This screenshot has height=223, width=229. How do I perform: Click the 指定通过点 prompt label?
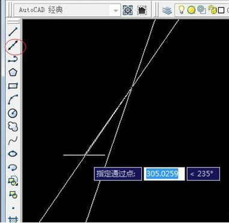(x=118, y=174)
